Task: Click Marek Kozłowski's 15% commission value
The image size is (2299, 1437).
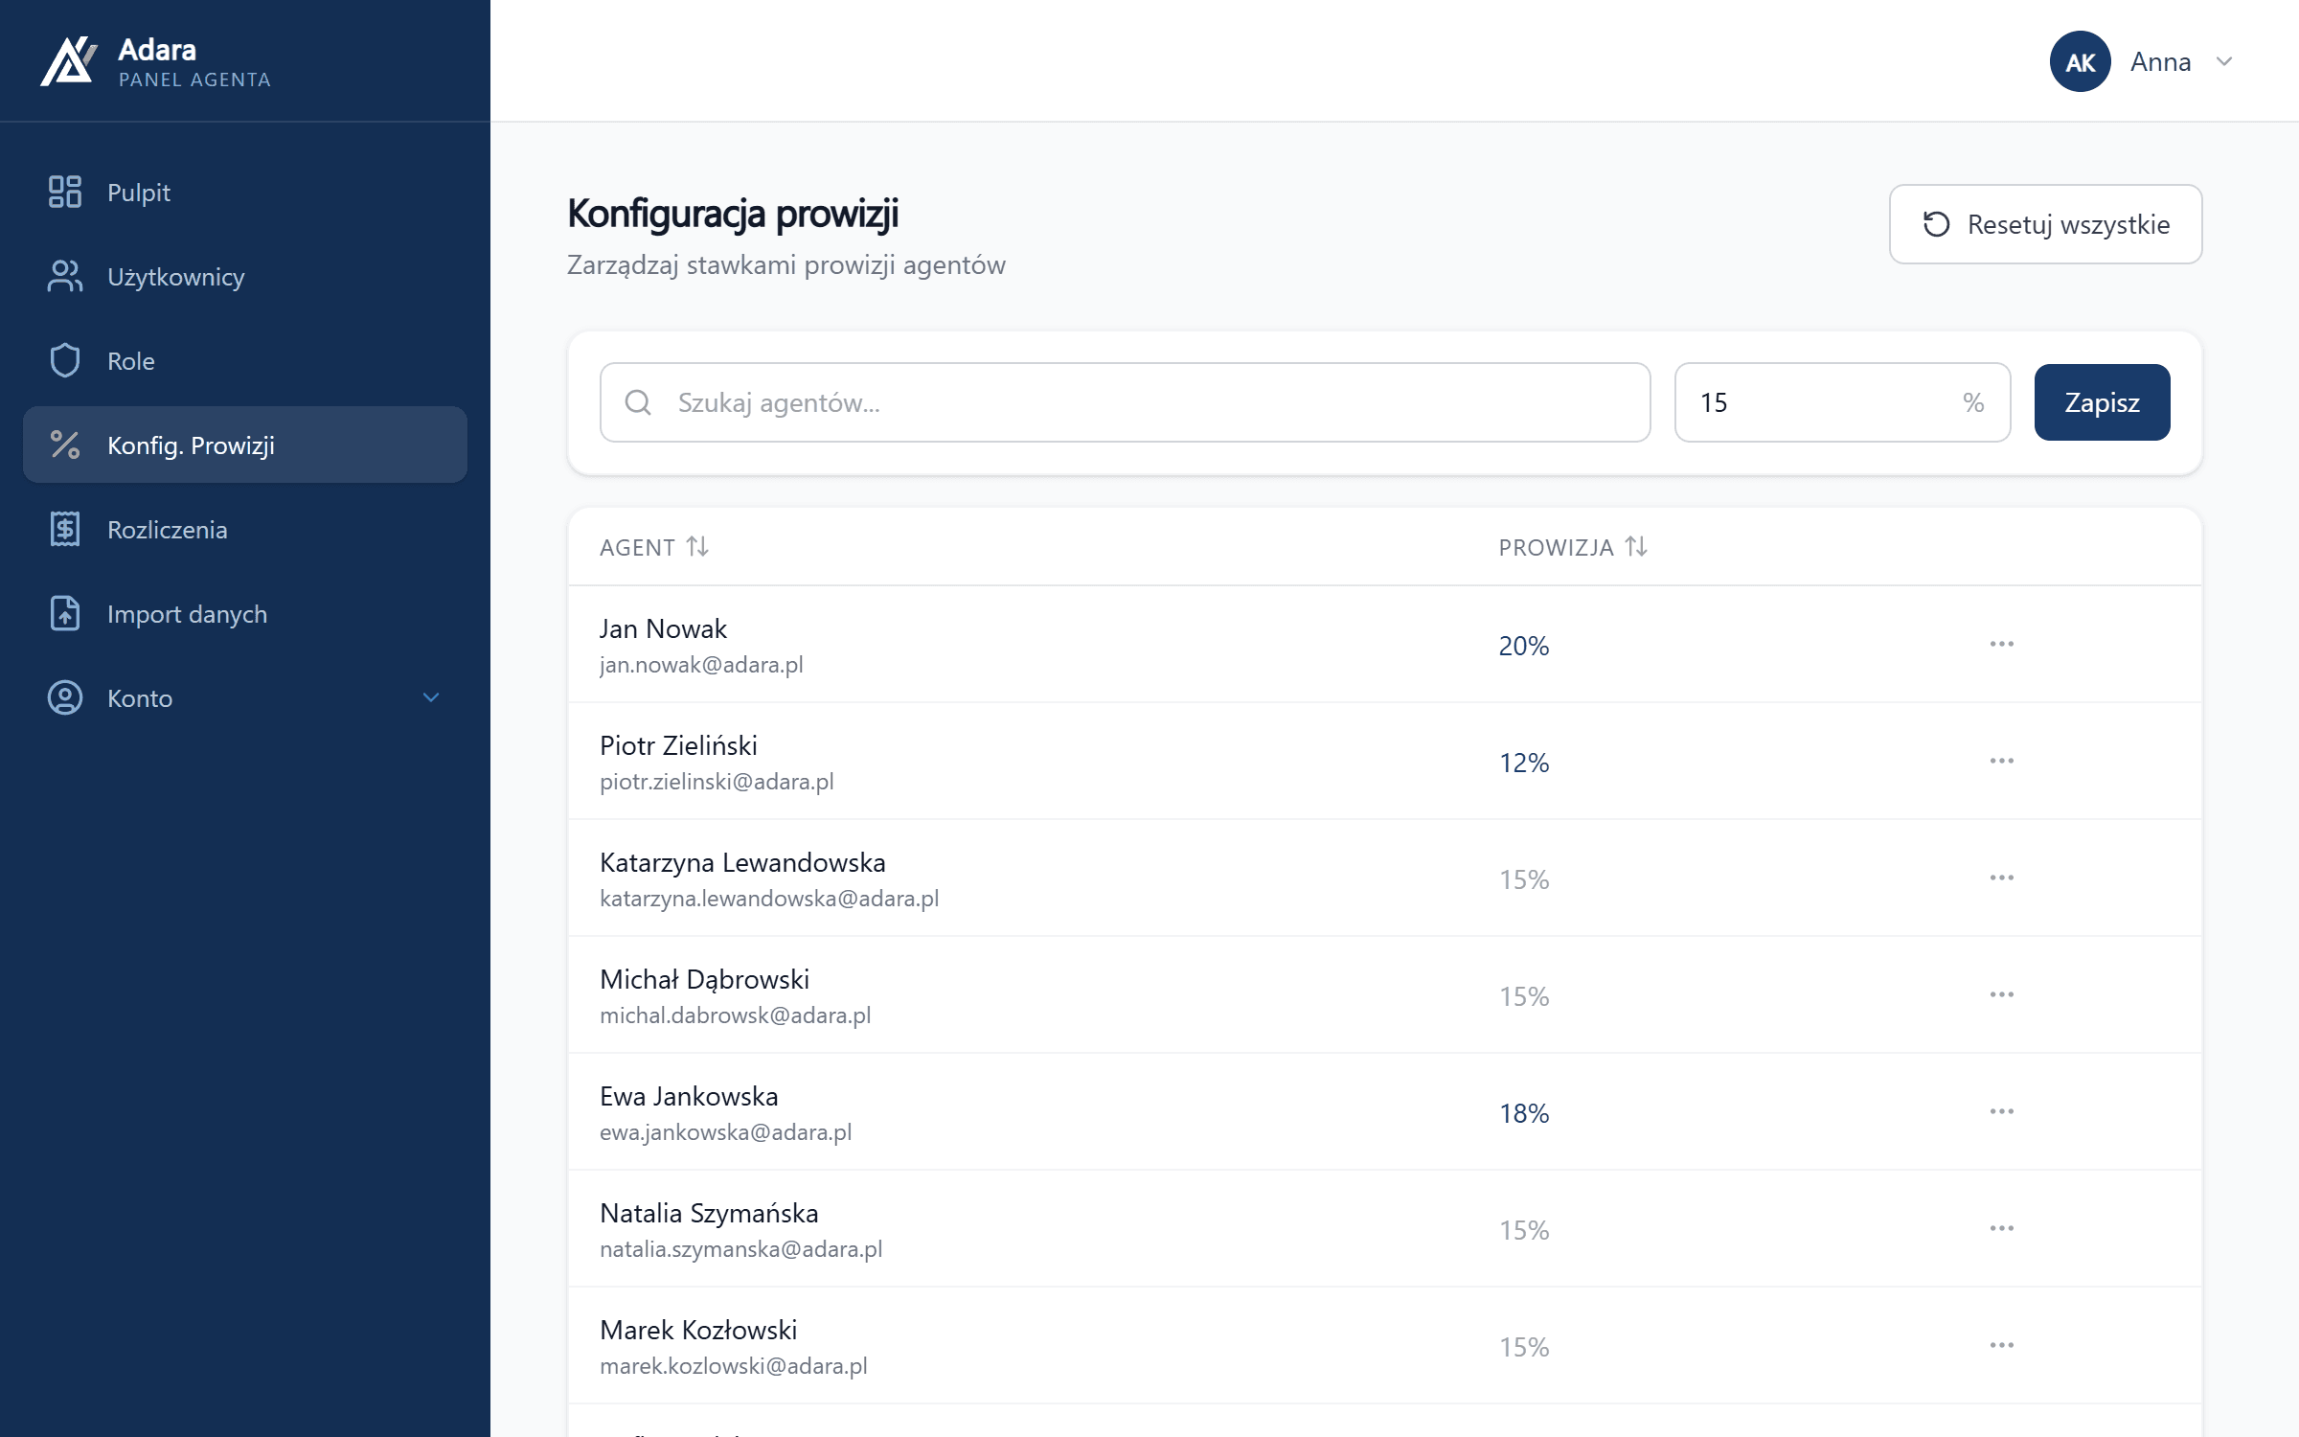Action: tap(1524, 1347)
